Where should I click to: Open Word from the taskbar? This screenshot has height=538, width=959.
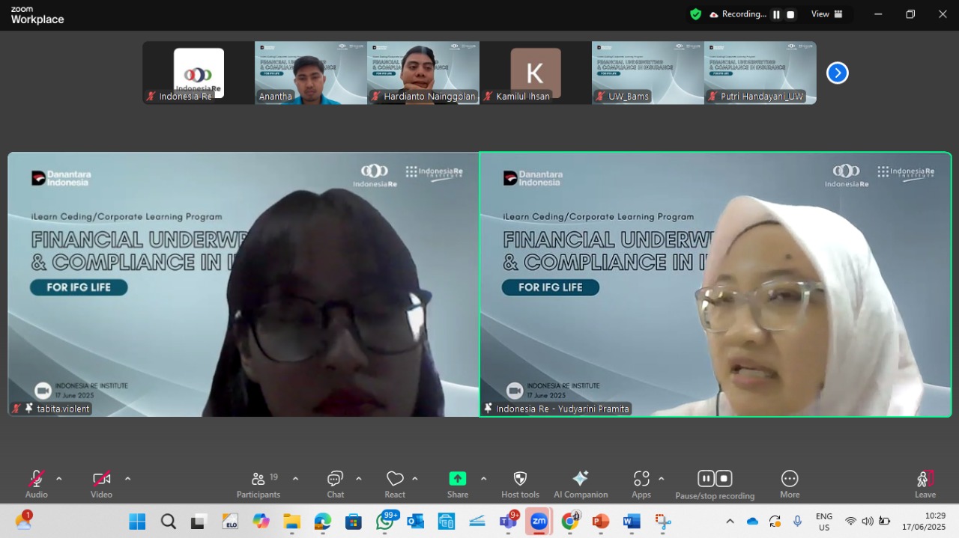(632, 522)
